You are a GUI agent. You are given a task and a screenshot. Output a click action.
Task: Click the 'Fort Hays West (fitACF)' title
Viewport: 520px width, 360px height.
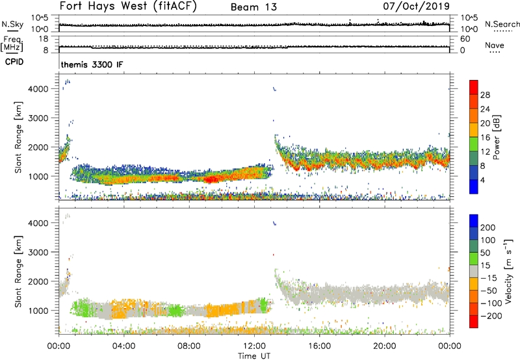click(128, 6)
